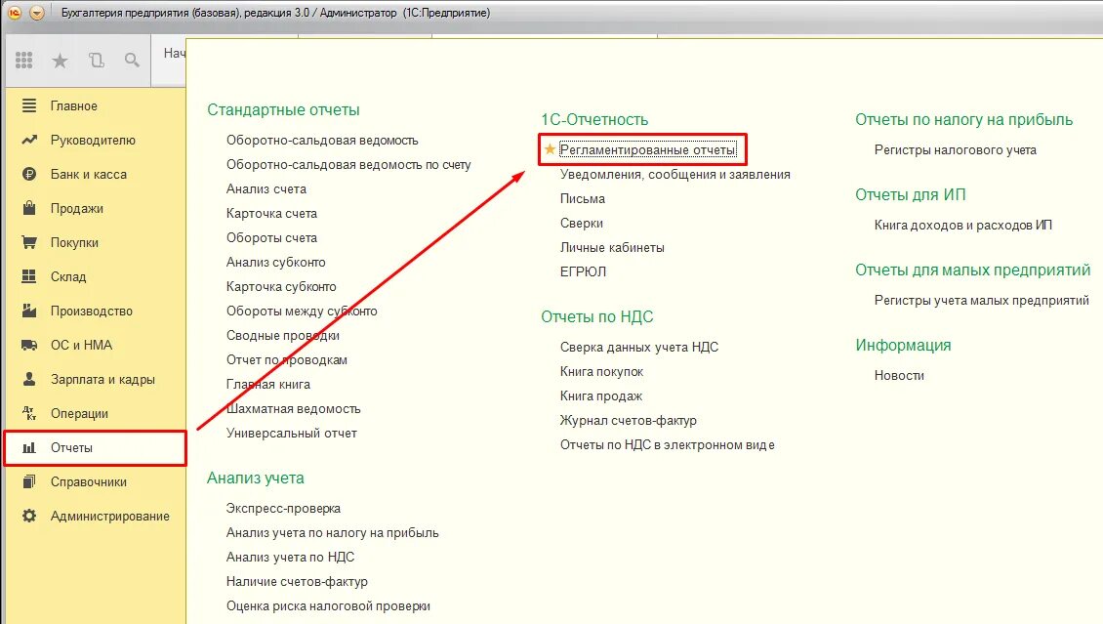Open the Покупки section
The height and width of the screenshot is (624, 1103).
(74, 243)
